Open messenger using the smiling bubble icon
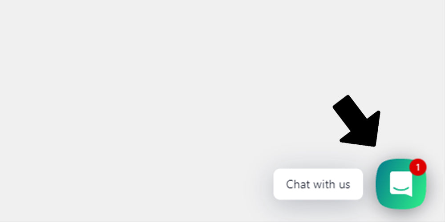This screenshot has height=222, width=445. coord(401,184)
